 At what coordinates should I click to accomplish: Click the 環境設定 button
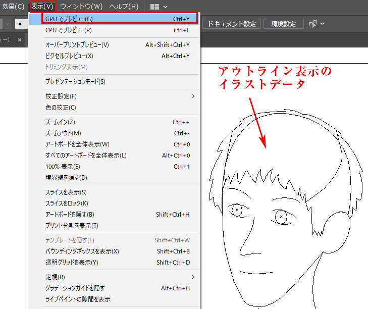click(x=284, y=24)
